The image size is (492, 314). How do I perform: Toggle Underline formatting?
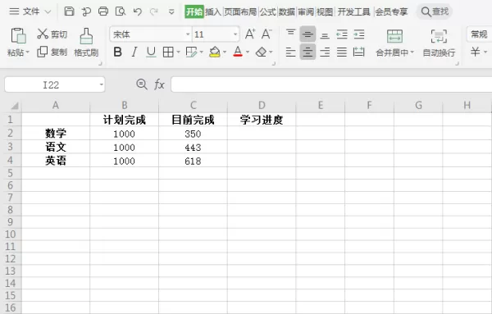tap(151, 52)
